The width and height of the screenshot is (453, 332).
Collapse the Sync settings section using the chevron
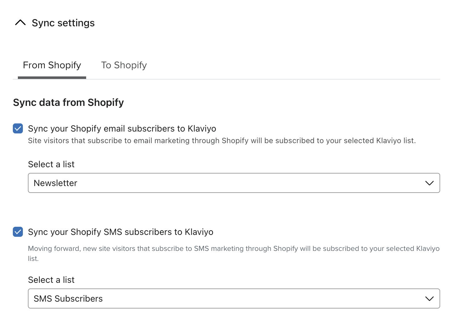coord(20,23)
